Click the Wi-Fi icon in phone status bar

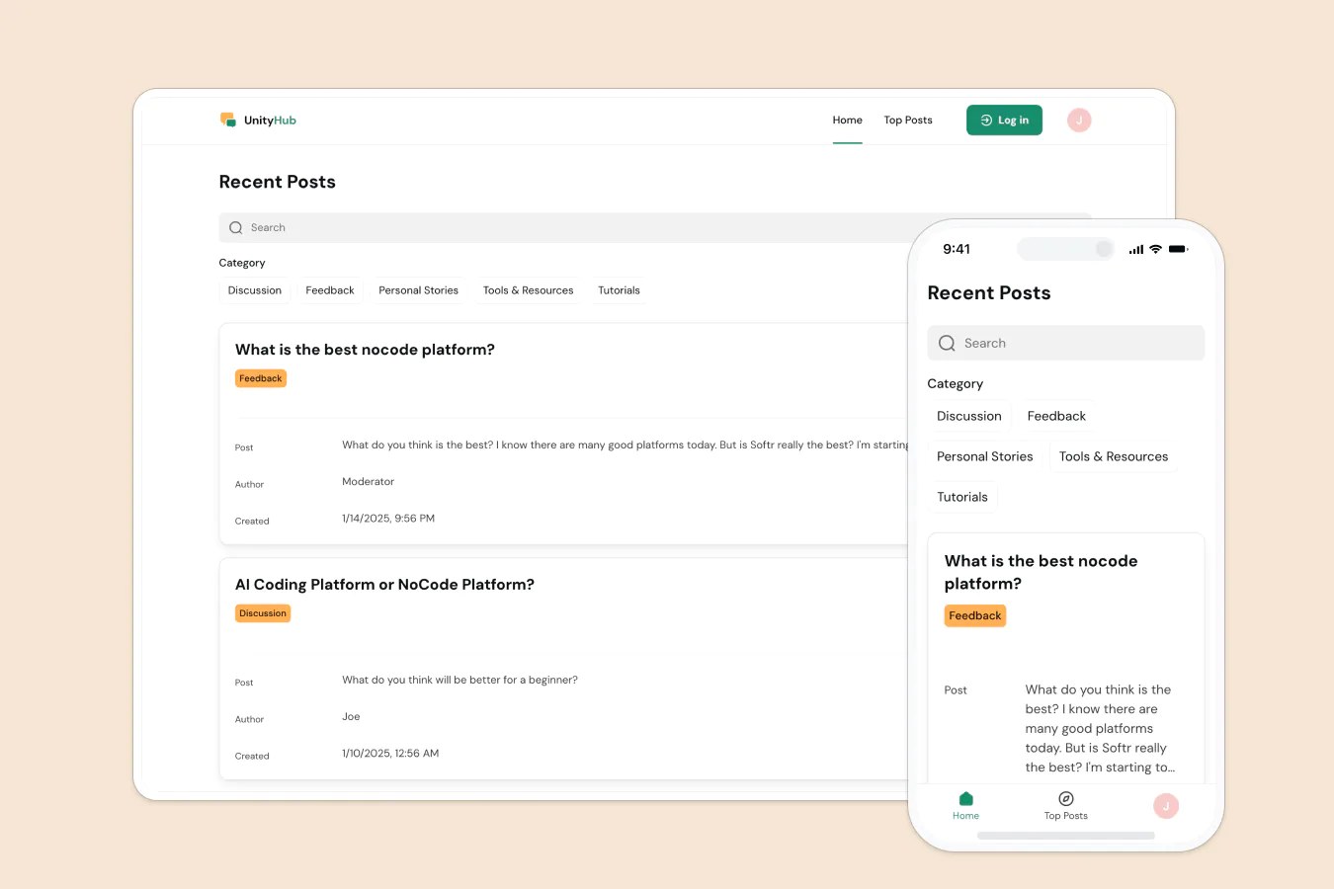point(1155,249)
